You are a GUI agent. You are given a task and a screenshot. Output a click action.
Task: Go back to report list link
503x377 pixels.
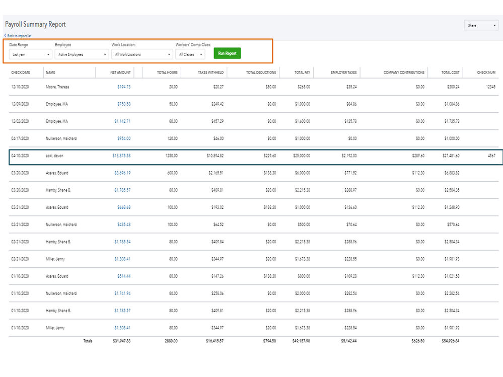click(18, 36)
